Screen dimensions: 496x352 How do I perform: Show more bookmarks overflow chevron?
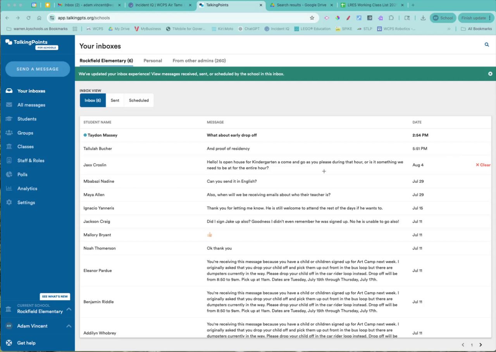pos(449,29)
